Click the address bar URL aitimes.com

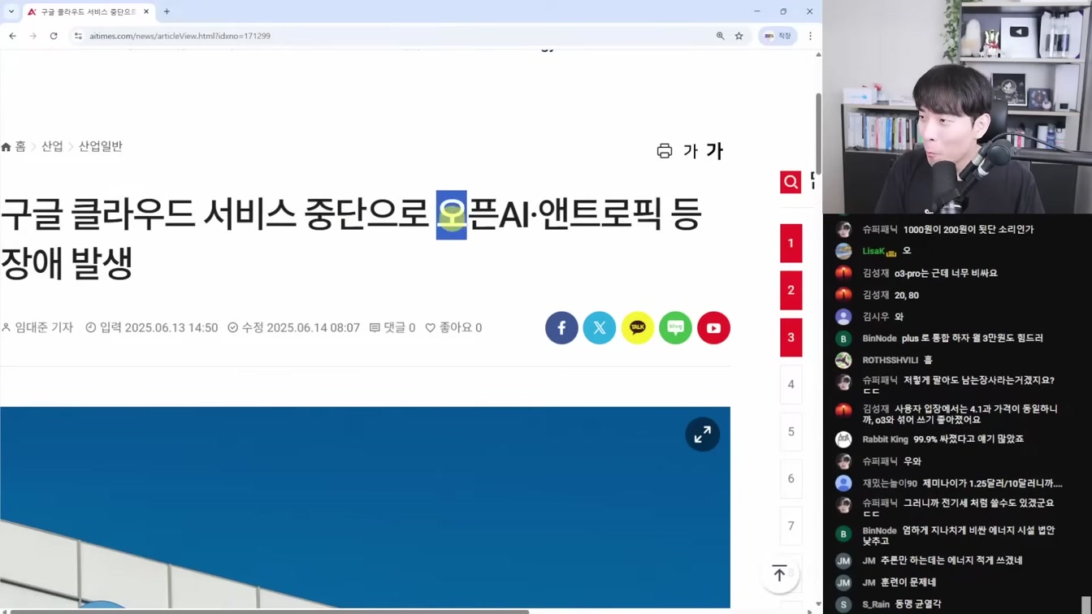(x=180, y=36)
